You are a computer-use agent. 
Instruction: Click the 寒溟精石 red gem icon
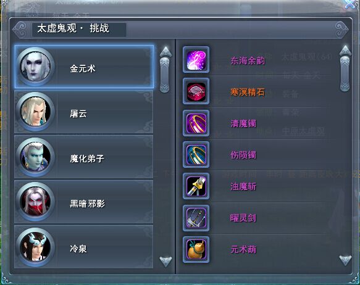196,91
